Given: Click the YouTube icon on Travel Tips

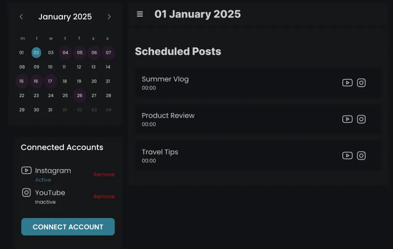Looking at the screenshot, I should (347, 156).
